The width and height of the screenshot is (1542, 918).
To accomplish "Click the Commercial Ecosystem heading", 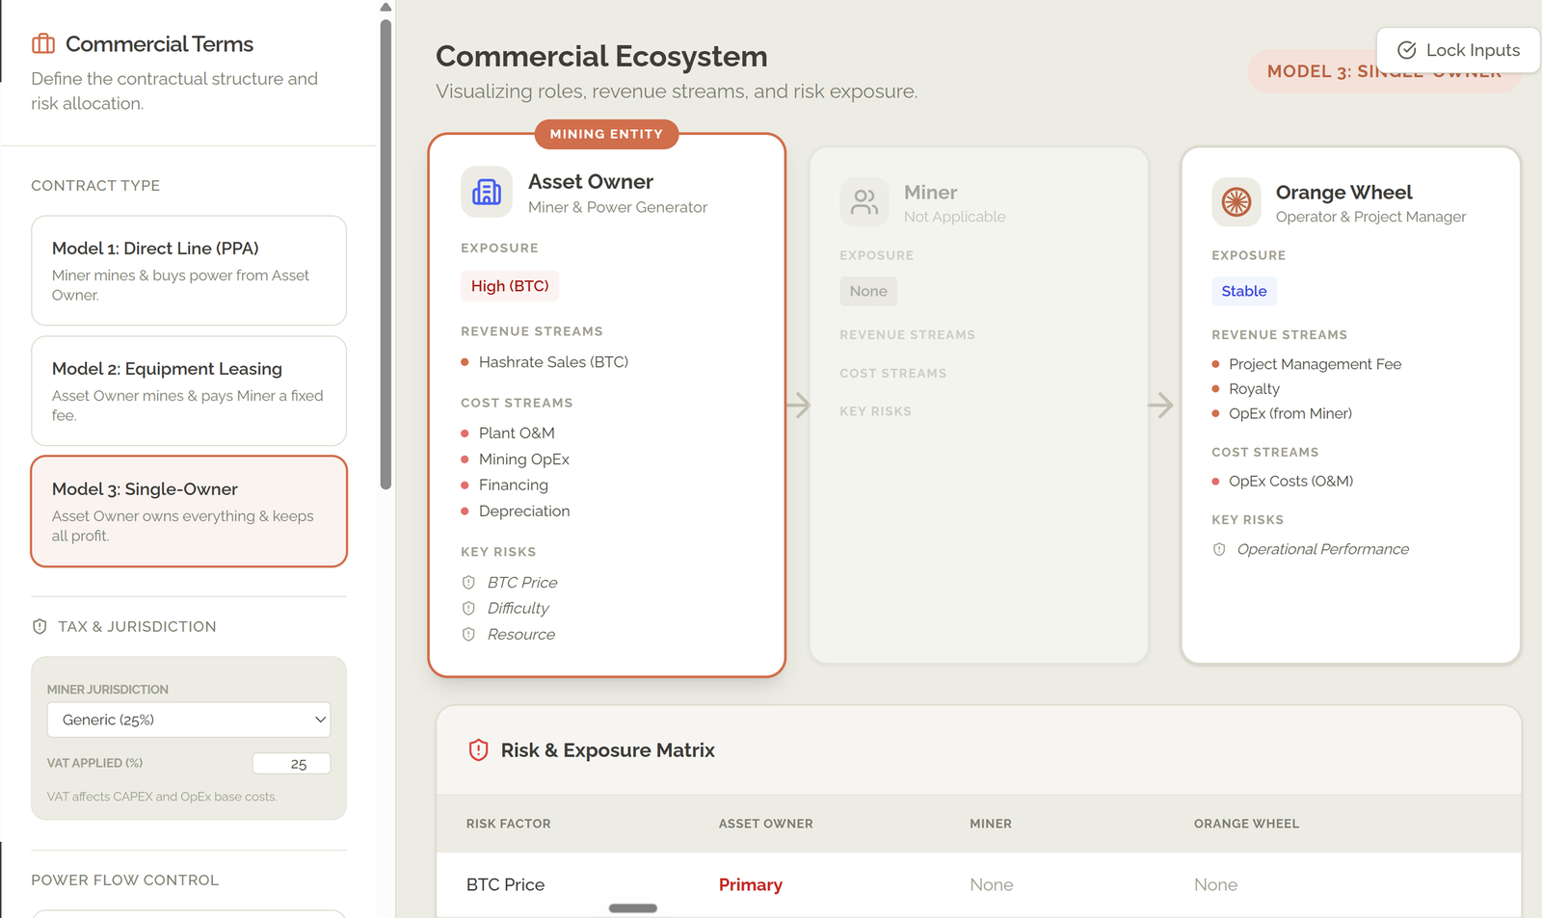I will pyautogui.click(x=601, y=57).
